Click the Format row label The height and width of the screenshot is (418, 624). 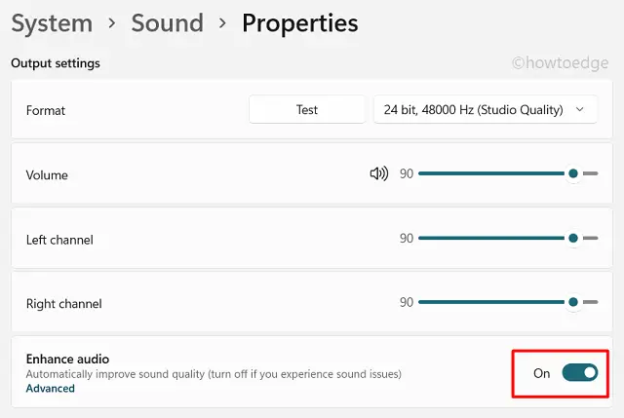tap(46, 110)
